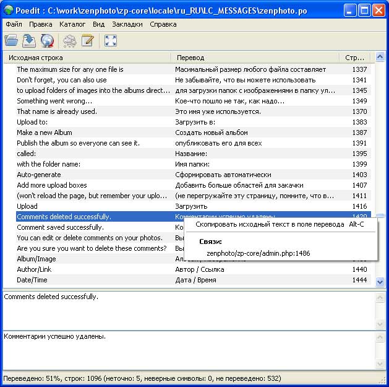Sort by the Перевод column header
This screenshot has height=387, width=389.
[255, 58]
